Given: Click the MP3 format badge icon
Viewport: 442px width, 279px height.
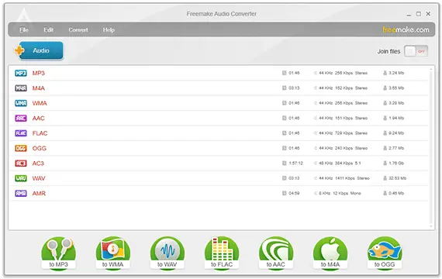Looking at the screenshot, I should coord(21,74).
